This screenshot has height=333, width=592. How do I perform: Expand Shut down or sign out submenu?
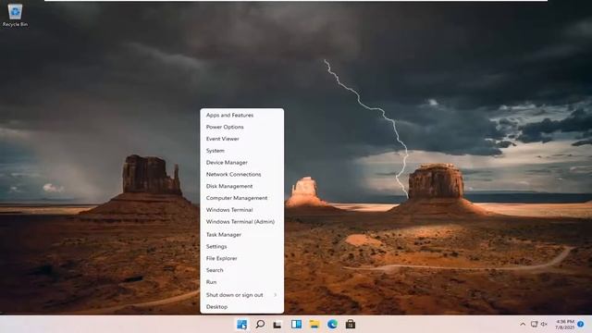coord(242,295)
